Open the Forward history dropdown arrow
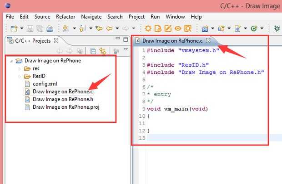282x184 pixels. 134,28
